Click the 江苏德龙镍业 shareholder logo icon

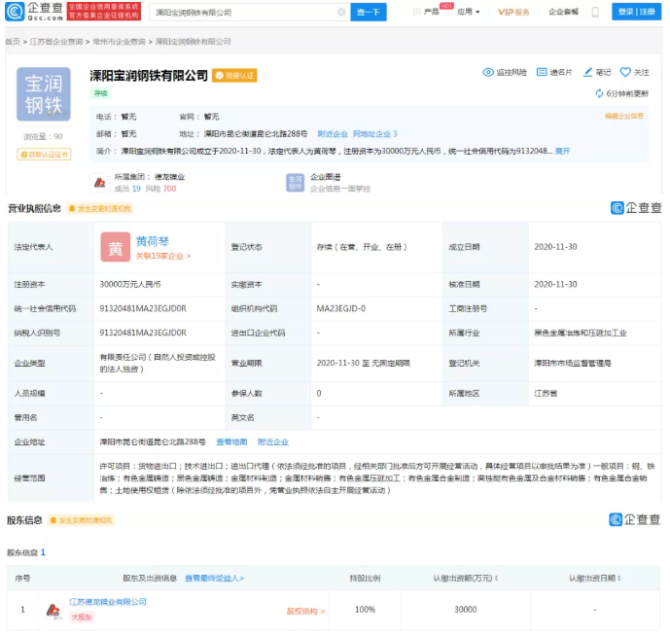coord(53,611)
